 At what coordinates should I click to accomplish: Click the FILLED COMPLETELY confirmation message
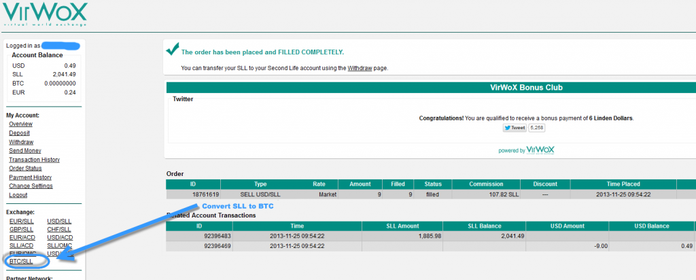click(x=262, y=52)
